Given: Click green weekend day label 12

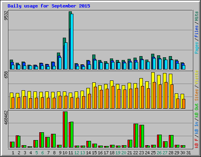Looking at the screenshot, I should point(77,153).
